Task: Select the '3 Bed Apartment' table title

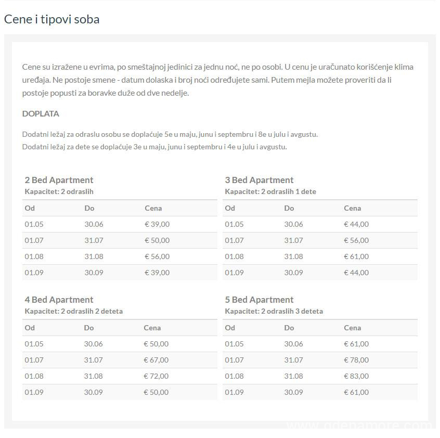Action: (x=259, y=180)
